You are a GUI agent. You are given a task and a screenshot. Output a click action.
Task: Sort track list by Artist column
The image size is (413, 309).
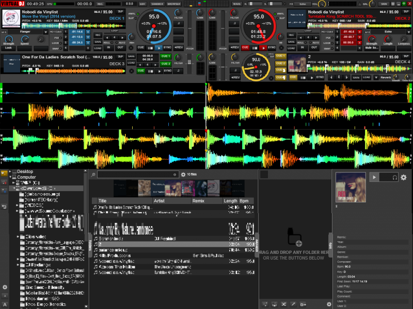tap(172, 201)
